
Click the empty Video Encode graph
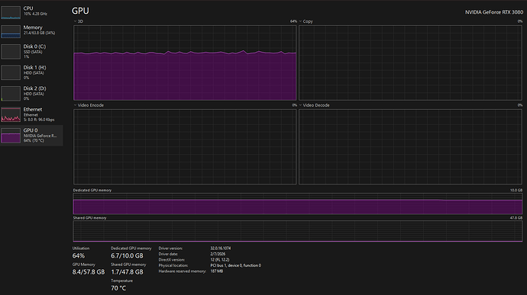pyautogui.click(x=185, y=146)
